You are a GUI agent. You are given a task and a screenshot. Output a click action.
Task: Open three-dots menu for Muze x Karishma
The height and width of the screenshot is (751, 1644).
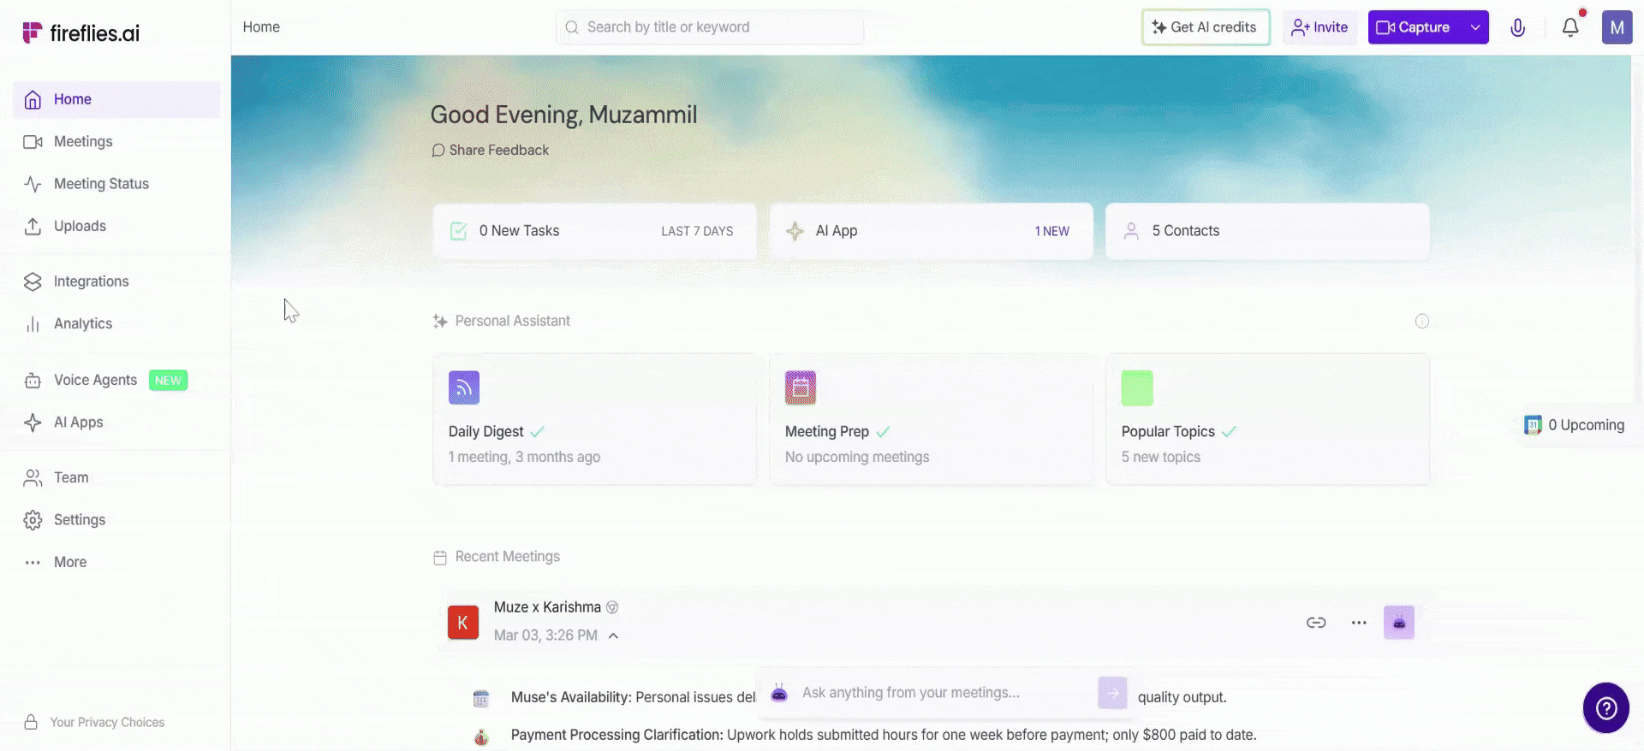click(x=1359, y=623)
